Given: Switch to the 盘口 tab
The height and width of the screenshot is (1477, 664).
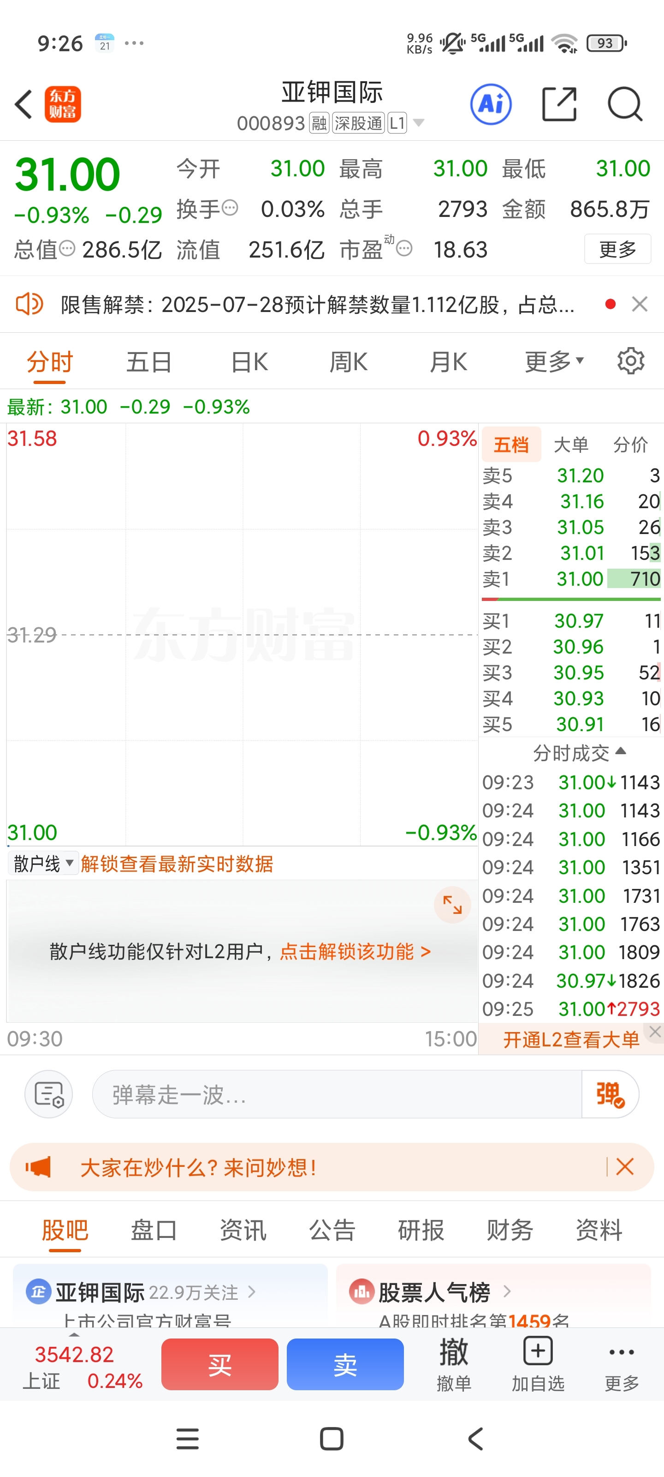Looking at the screenshot, I should [154, 1231].
